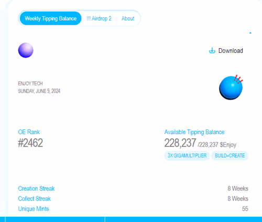Click the BUILD+CREATE badge
The width and height of the screenshot is (262, 222).
point(230,156)
